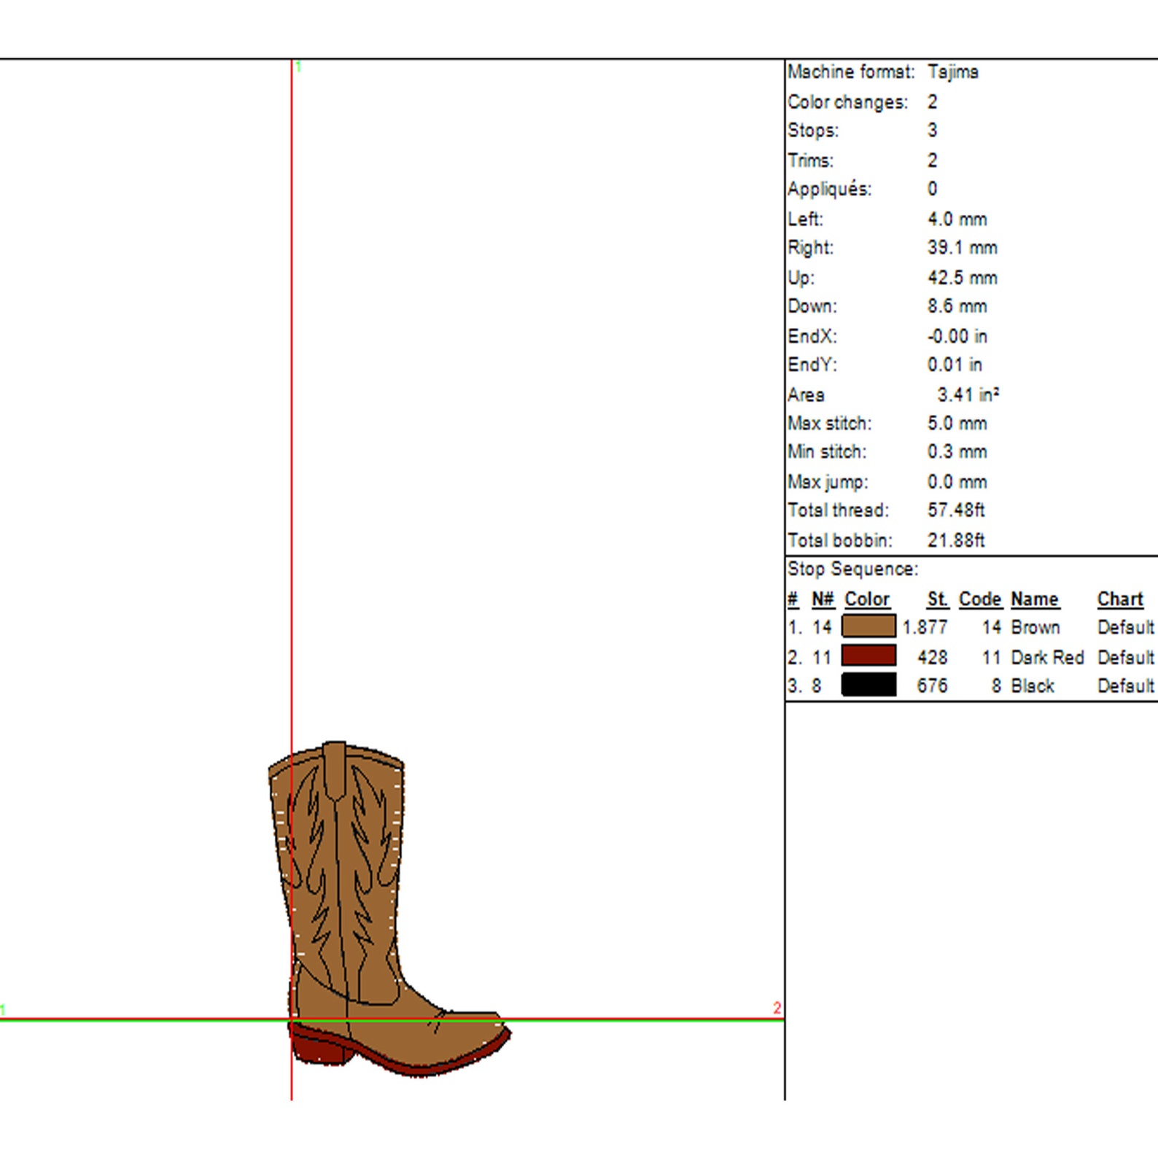
Task: Click the EndY value '0.01 in'
Action: [955, 365]
